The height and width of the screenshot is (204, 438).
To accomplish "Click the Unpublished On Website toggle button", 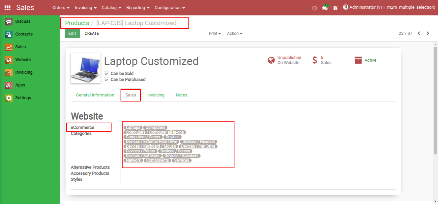I will [284, 60].
